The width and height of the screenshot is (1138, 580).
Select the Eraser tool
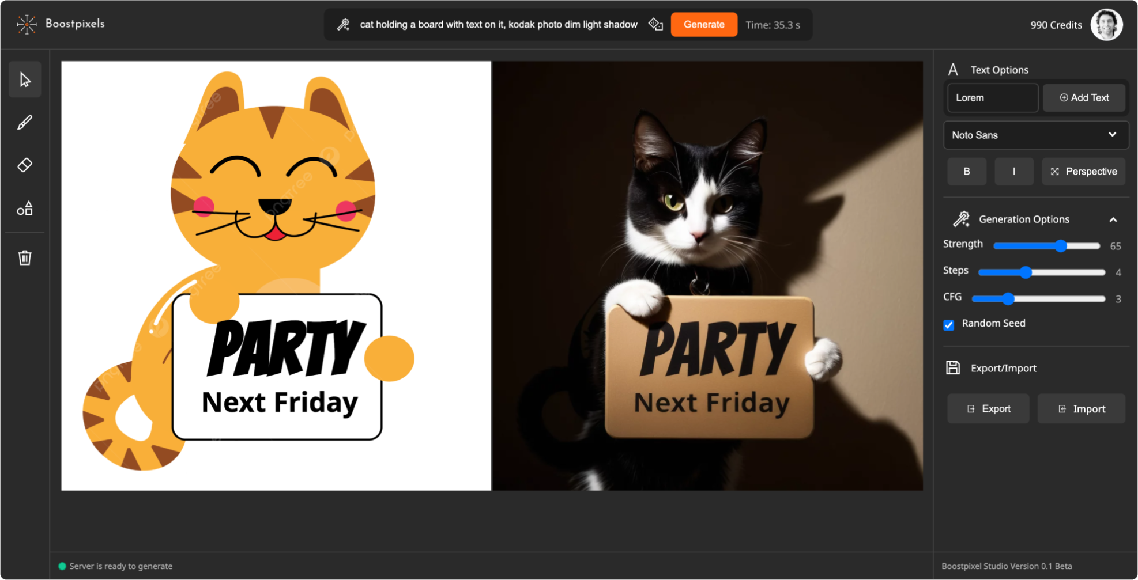pyautogui.click(x=25, y=165)
